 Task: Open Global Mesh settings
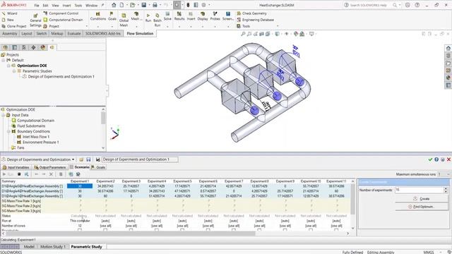click(x=124, y=20)
